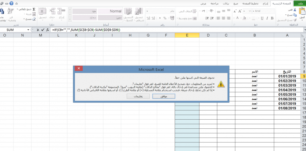
Task: Toggle Bold formatting
Action: [272, 18]
